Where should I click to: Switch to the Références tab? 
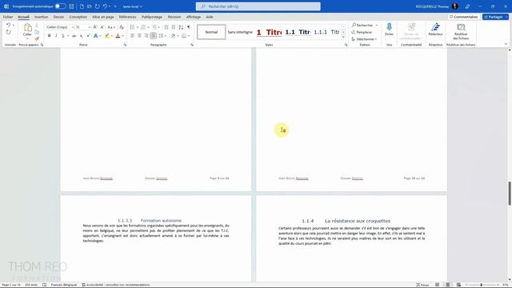pyautogui.click(x=127, y=17)
